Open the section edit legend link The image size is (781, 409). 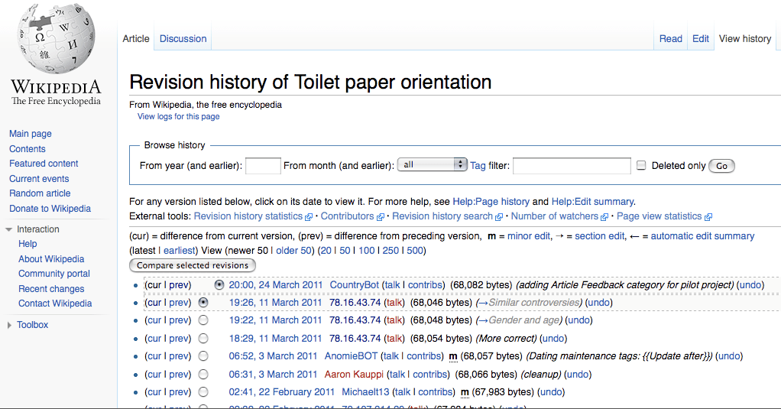[599, 236]
